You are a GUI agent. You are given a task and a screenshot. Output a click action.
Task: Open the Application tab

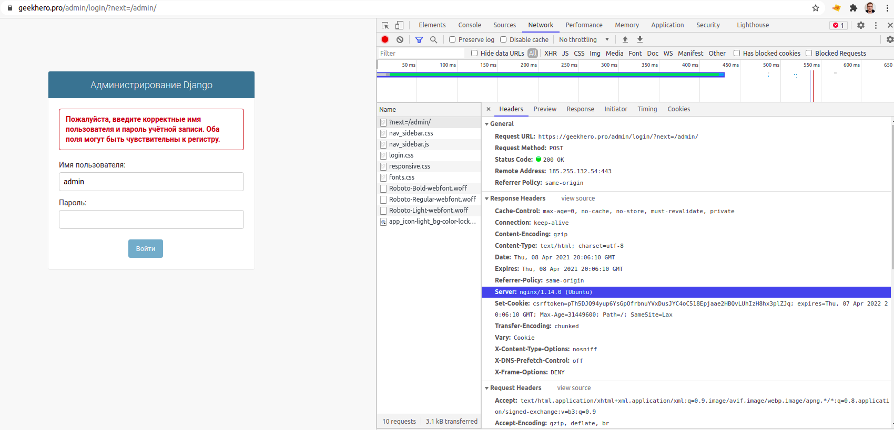667,25
